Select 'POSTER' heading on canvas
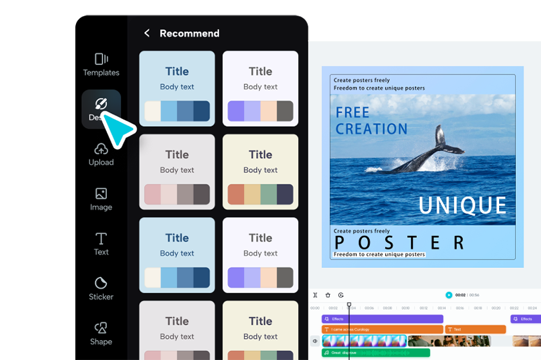Screen dimensions: 541x360 point(399,242)
